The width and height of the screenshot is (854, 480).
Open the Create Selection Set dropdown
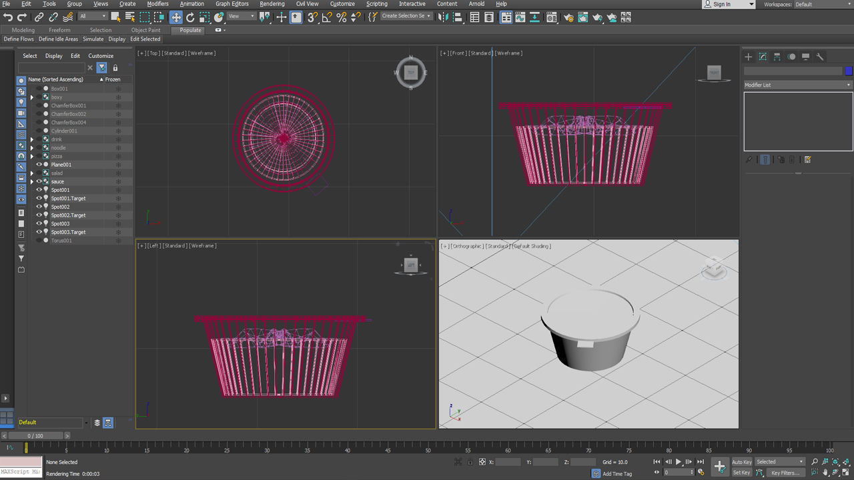click(406, 16)
